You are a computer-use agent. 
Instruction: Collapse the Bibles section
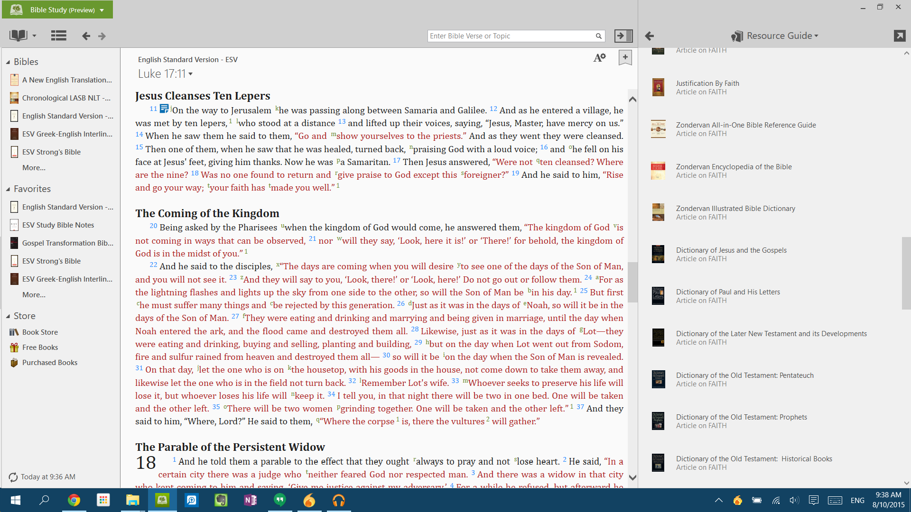tap(8, 62)
